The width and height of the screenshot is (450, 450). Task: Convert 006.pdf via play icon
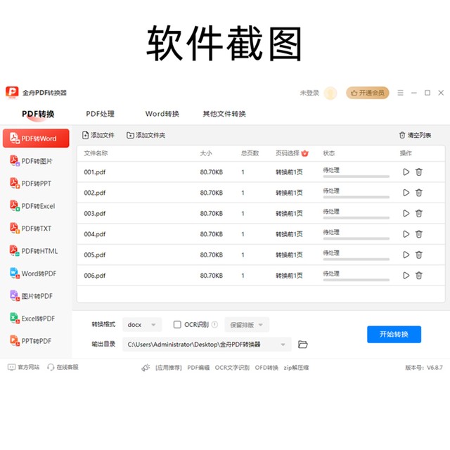406,275
